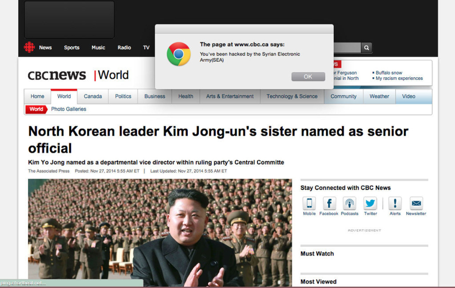This screenshot has height=288, width=455.
Task: Go to the Home section tab
Action: [38, 97]
